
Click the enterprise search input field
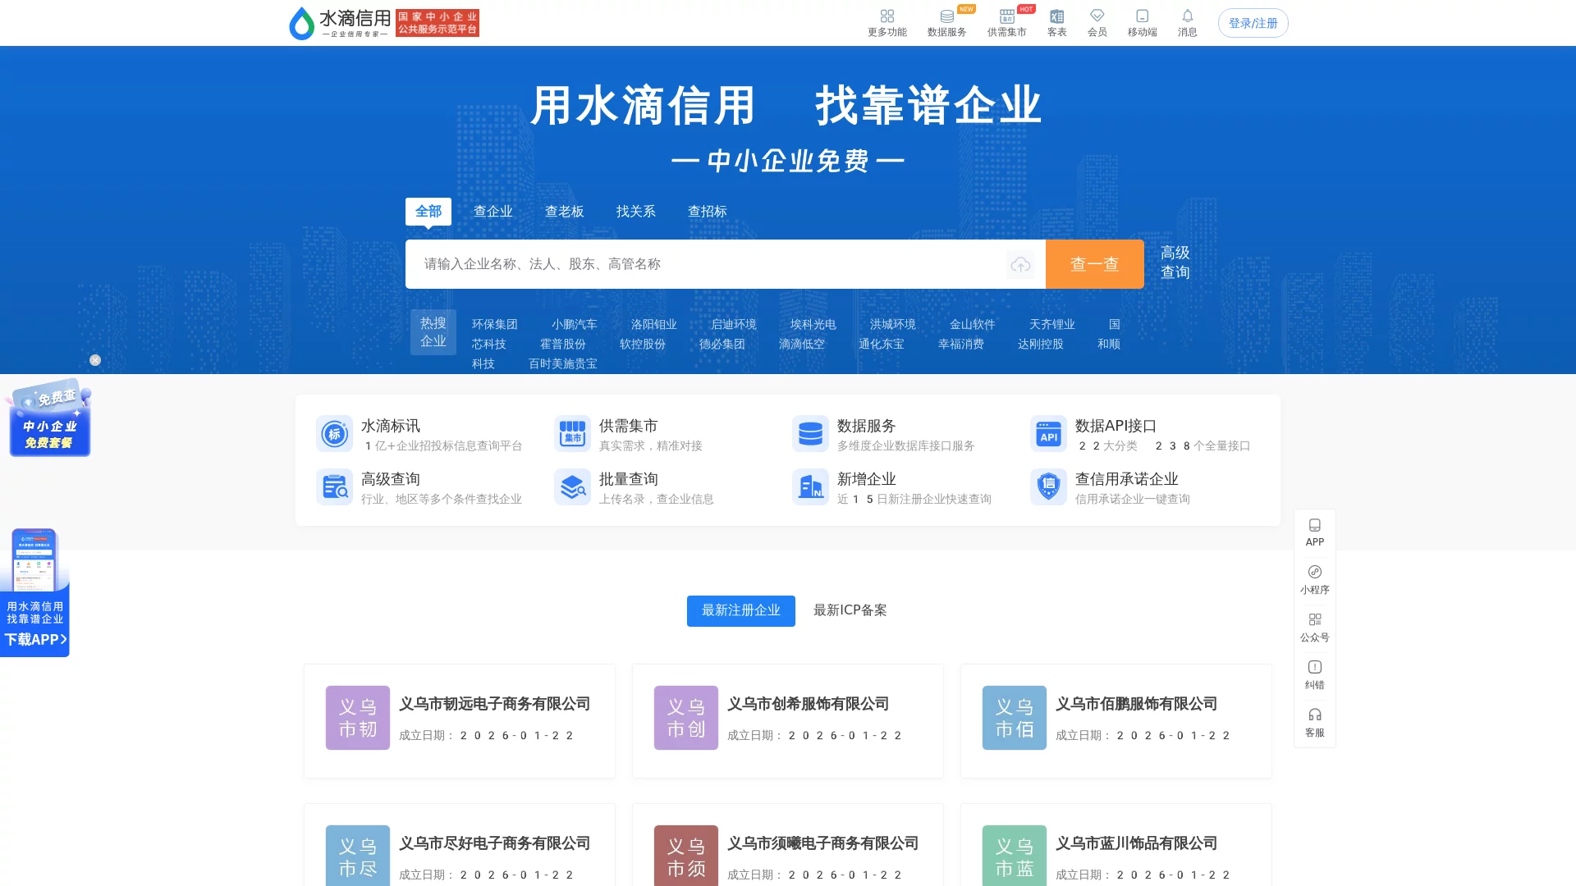click(x=706, y=263)
